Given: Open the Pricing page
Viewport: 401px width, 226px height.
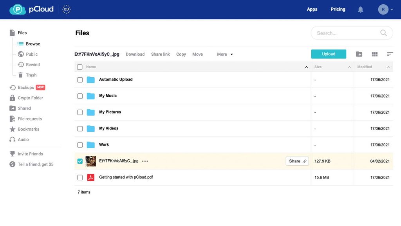Looking at the screenshot, I should (338, 9).
